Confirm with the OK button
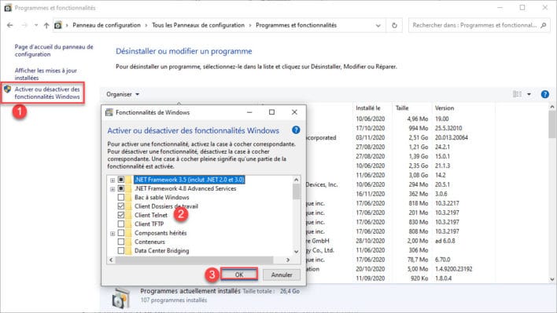This screenshot has height=313, width=557. point(239,275)
